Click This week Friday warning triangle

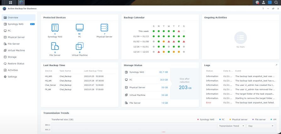[x=179, y=31]
